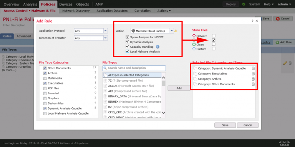
Task: Switch to Application Detectors tab
Action: tap(112, 11)
